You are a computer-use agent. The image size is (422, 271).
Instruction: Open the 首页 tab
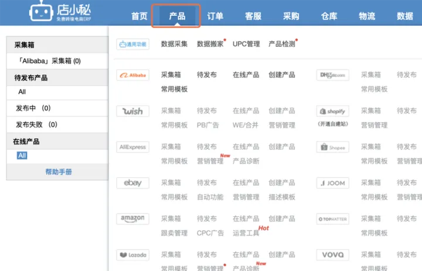139,16
